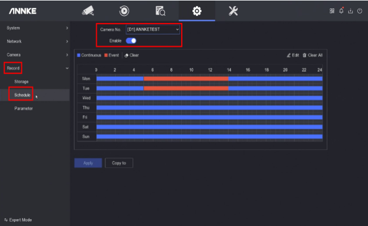Click the Copy to button
Image resolution: width=368 pixels, height=226 pixels.
[x=119, y=163]
